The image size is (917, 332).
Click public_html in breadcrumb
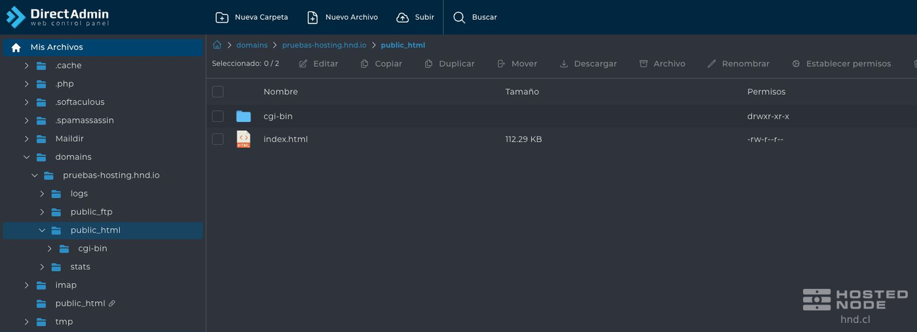[403, 45]
